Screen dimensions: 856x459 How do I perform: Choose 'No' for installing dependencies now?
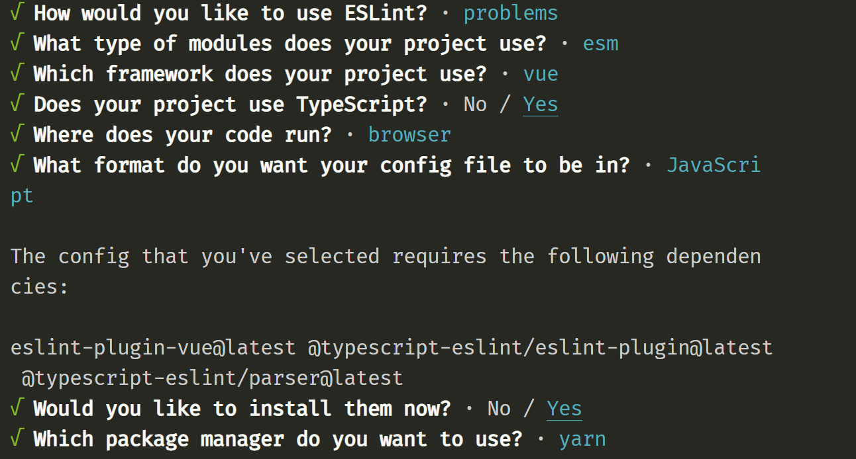[499, 409]
